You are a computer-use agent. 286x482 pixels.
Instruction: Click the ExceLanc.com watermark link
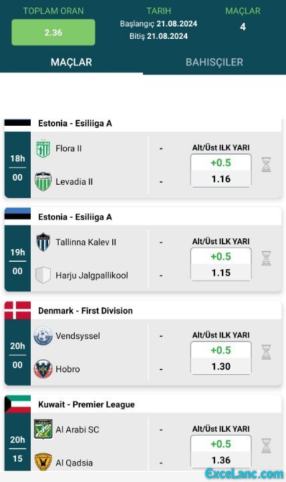(x=245, y=474)
